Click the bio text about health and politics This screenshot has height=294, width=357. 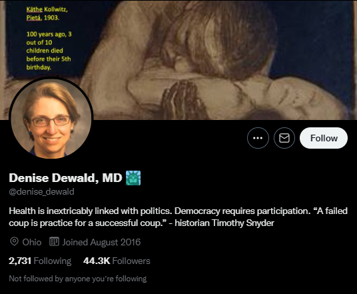pos(91,211)
